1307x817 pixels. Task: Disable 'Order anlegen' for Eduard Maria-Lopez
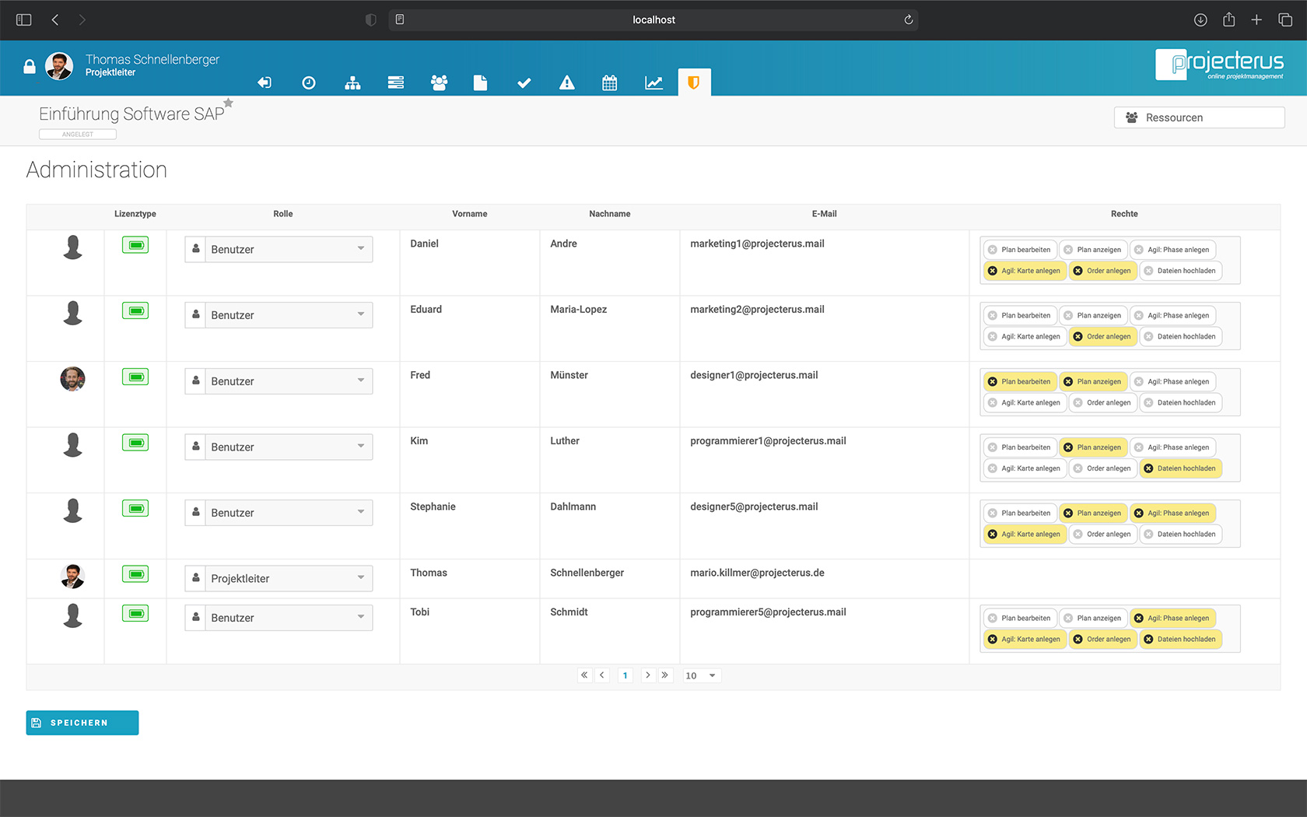pos(1102,337)
